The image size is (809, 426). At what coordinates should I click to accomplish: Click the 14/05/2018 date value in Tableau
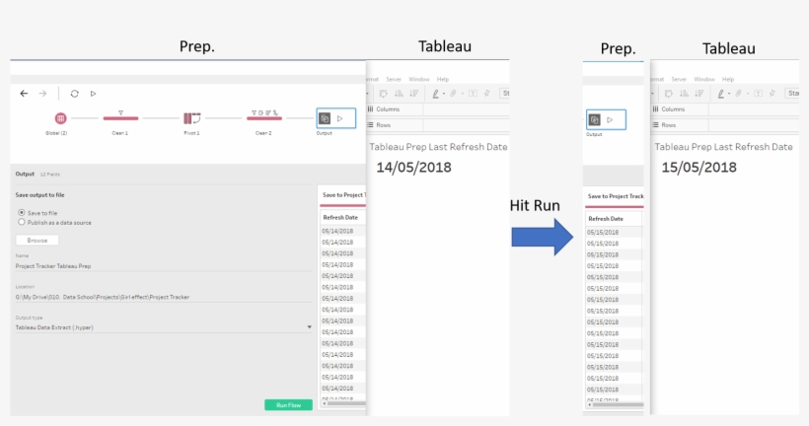point(413,167)
